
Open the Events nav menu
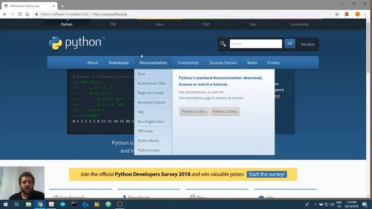pyautogui.click(x=274, y=63)
